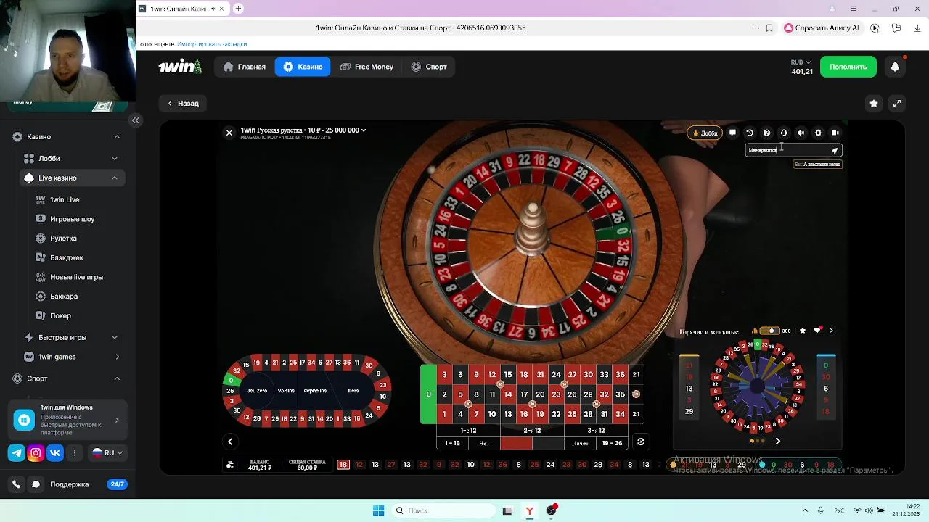Click chip stack icon near balance
The height and width of the screenshot is (522, 929).
[230, 465]
